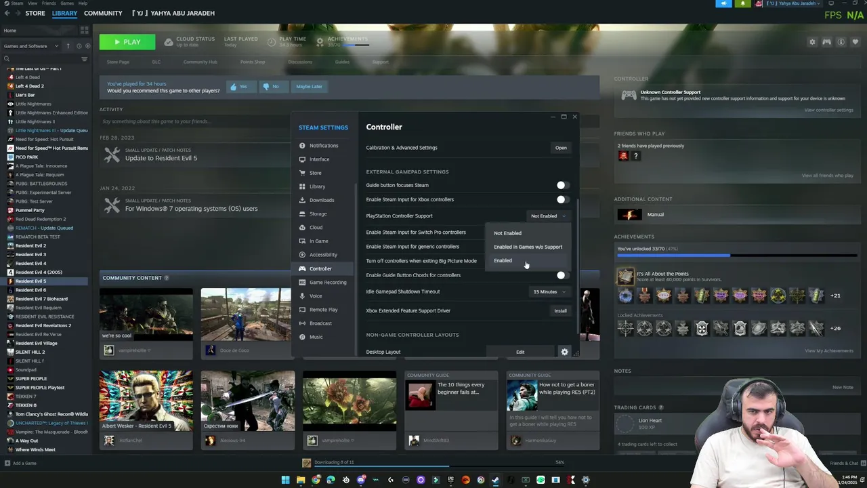Expand Games and Software filter dropdown
Viewport: 867px width, 488px height.
click(x=30, y=46)
